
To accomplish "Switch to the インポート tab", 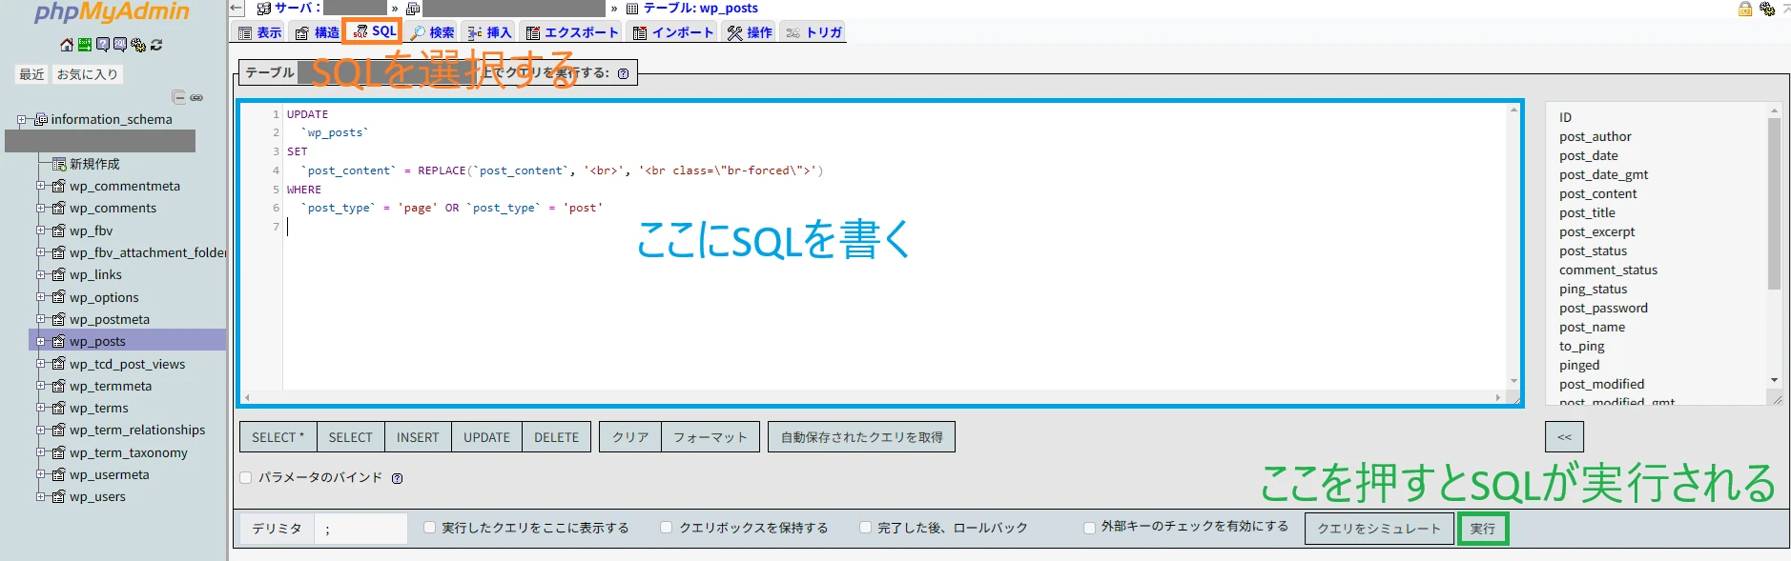I will 673,32.
